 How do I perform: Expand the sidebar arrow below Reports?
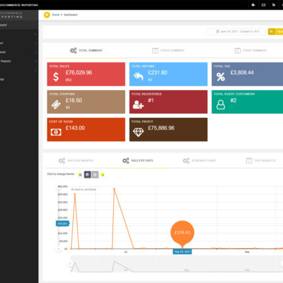(36, 70)
